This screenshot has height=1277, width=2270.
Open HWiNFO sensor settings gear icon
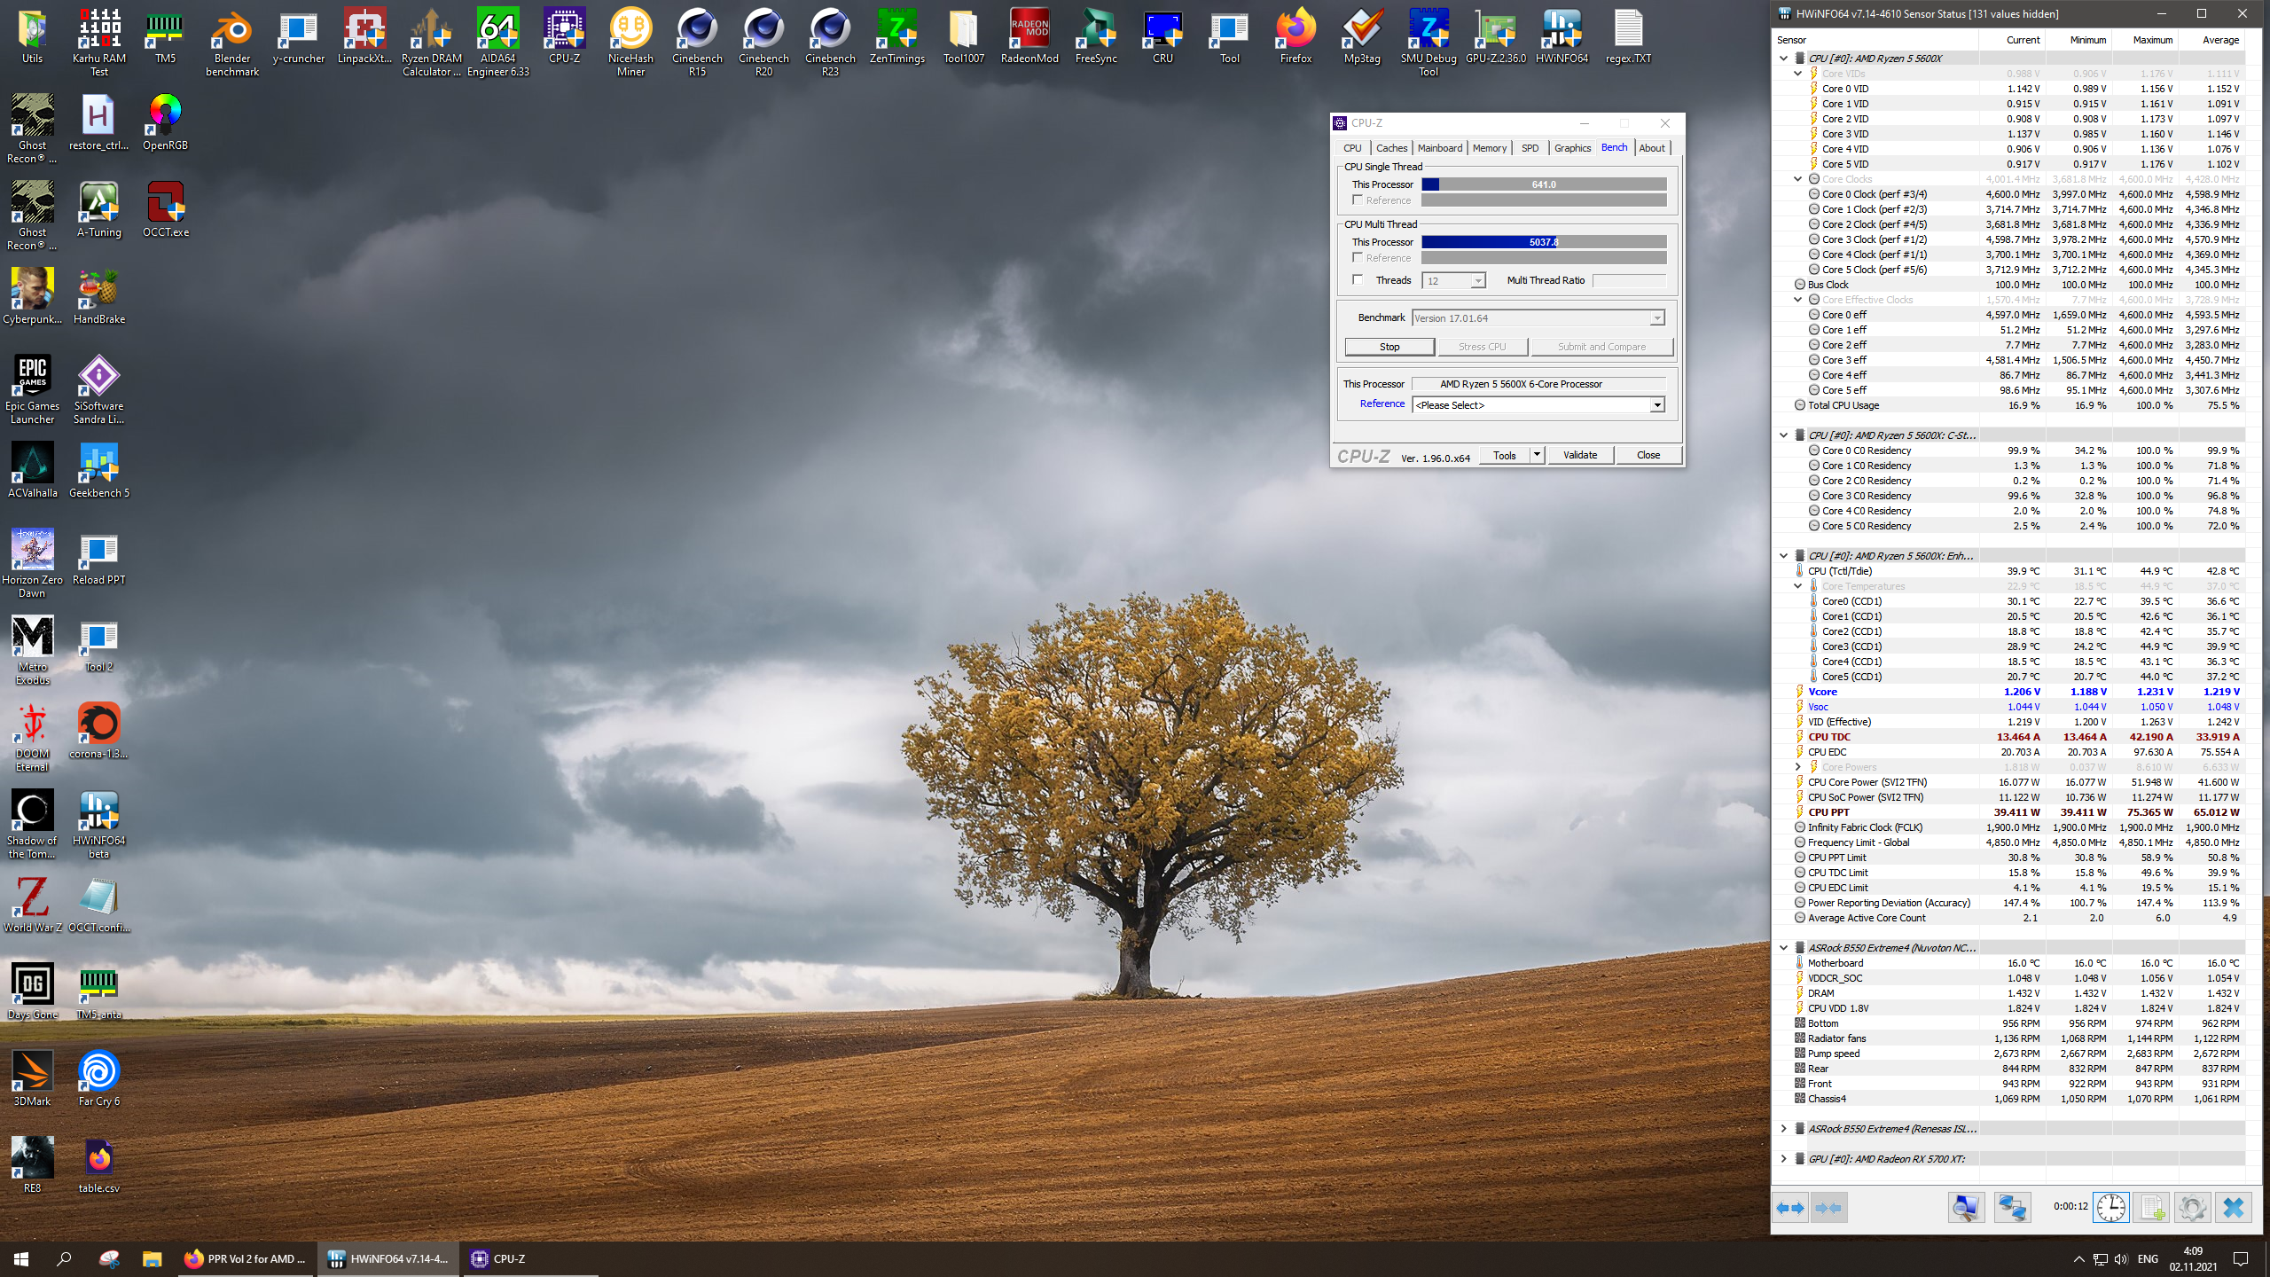pyautogui.click(x=2192, y=1208)
